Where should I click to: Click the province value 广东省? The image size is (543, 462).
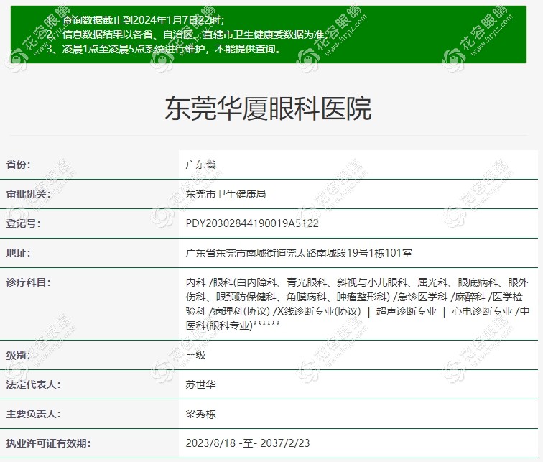click(x=200, y=165)
